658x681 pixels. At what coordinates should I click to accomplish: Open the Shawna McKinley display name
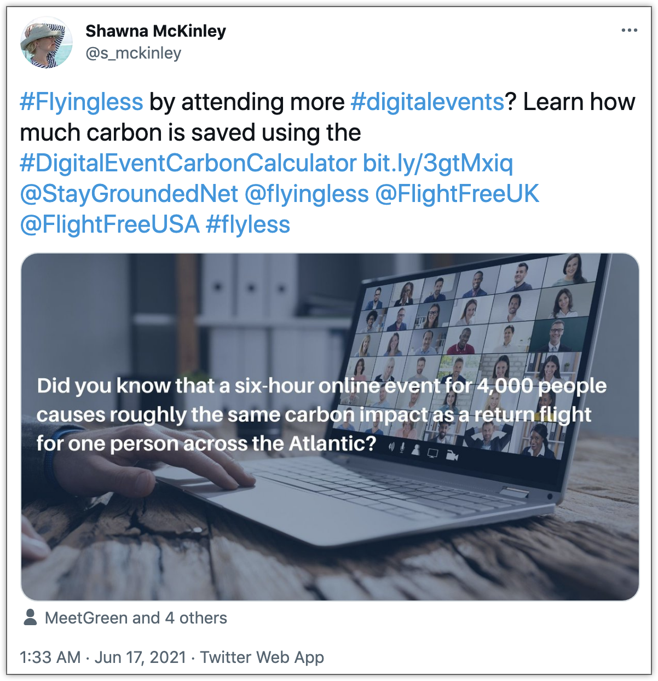point(155,31)
